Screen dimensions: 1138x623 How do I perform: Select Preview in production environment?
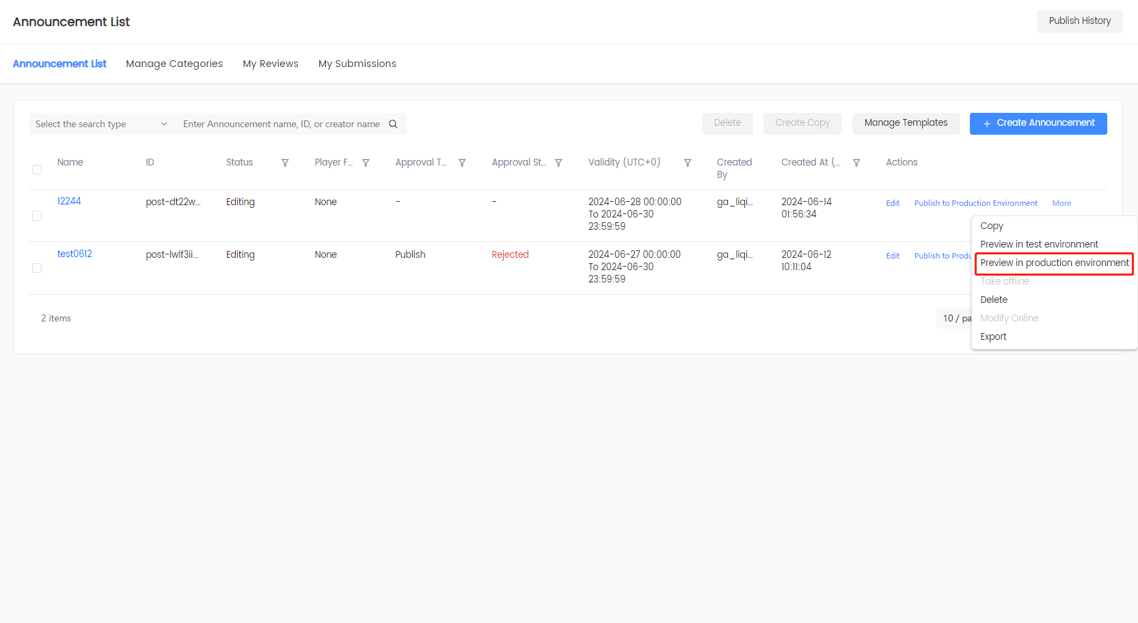[1054, 263]
